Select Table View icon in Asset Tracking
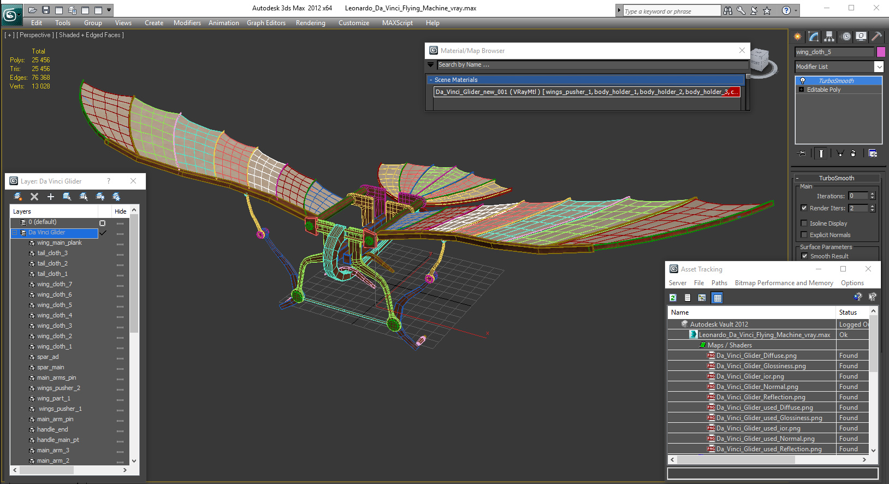 [x=718, y=298]
